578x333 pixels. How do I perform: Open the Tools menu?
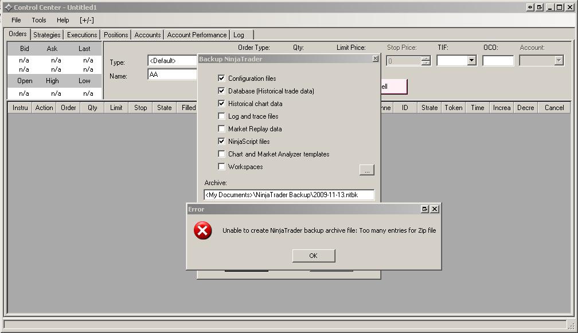(39, 20)
